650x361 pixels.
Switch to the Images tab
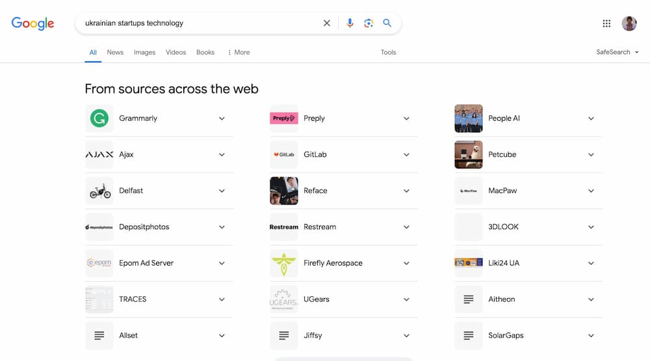(x=144, y=52)
